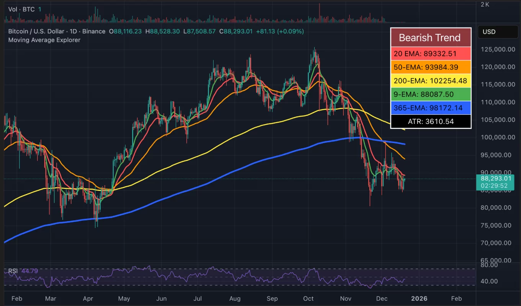Select the Moving Average Explorer indicator legend
Image resolution: width=521 pixels, height=306 pixels.
click(44, 40)
